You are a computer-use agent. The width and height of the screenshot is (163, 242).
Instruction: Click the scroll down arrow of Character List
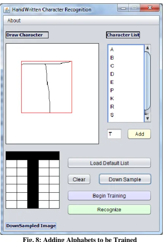(x=147, y=119)
